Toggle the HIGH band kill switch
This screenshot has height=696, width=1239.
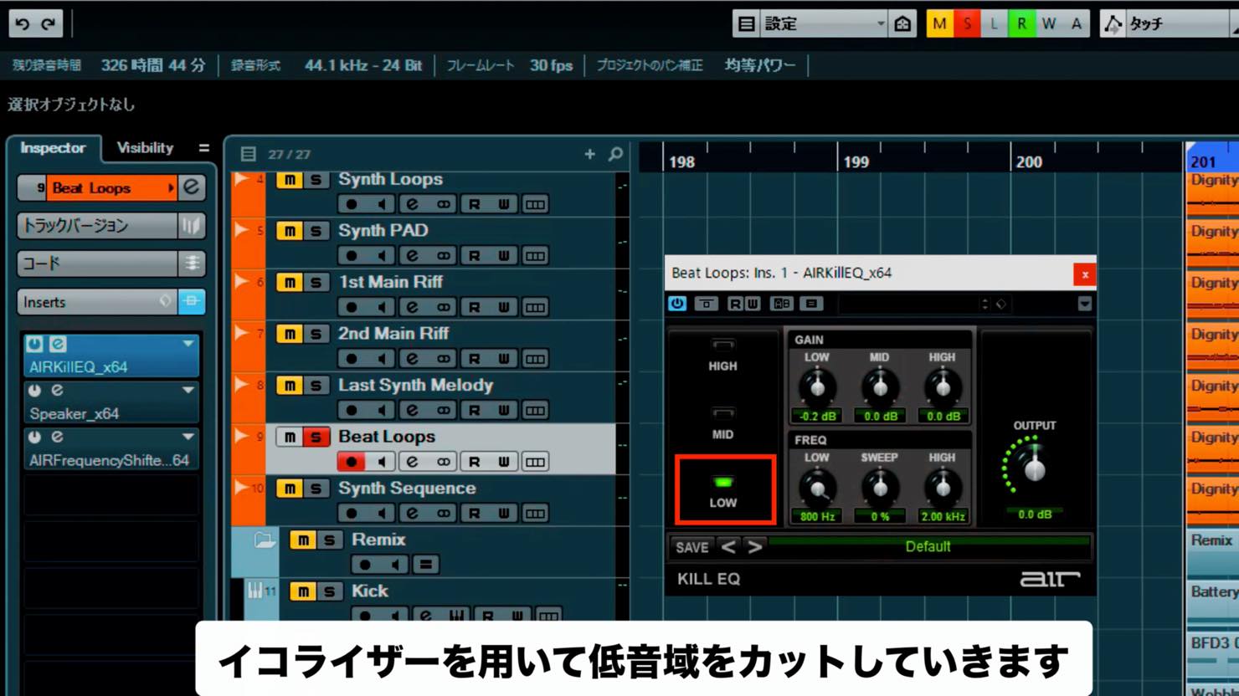coord(723,344)
